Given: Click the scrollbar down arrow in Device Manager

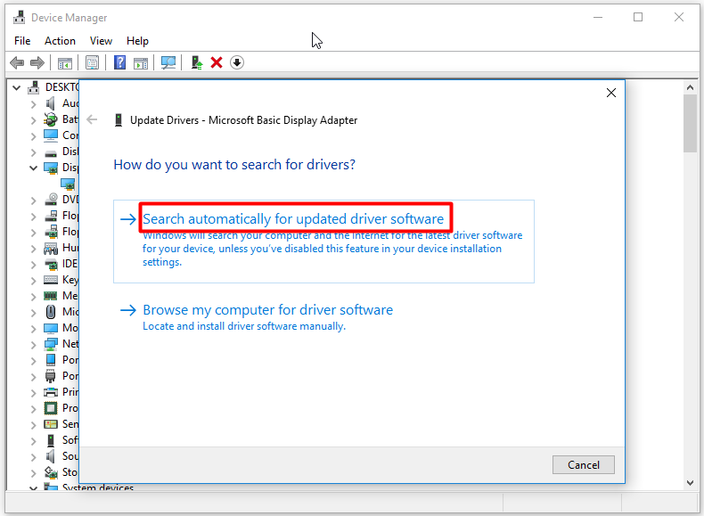Looking at the screenshot, I should (690, 483).
